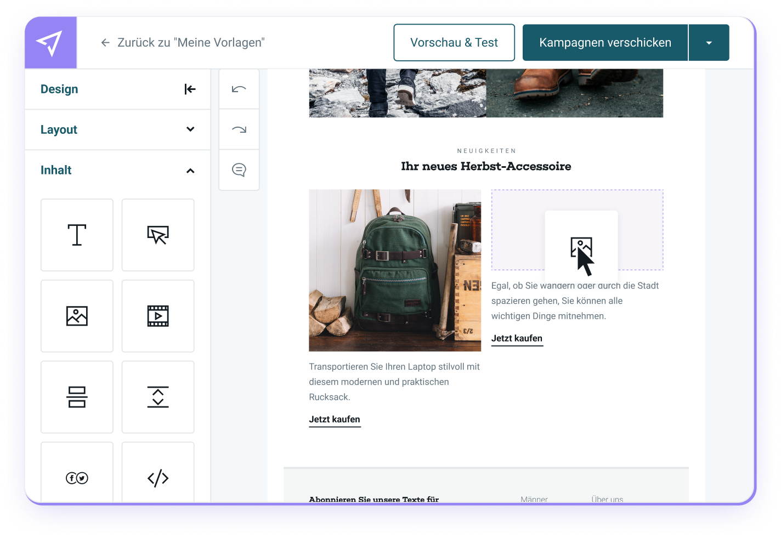Select the Social media content block

[77, 473]
